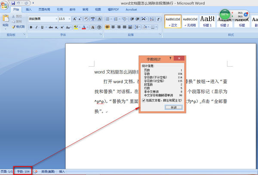This screenshot has height=175, width=258.
Task: Open the Acrobat tab
Action: click(x=131, y=9)
